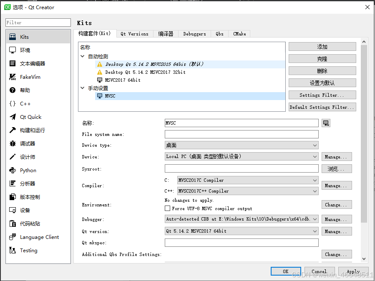The height and width of the screenshot is (281, 375).
Task: Collapse the 自动检测 tree group
Action: pos(83,56)
